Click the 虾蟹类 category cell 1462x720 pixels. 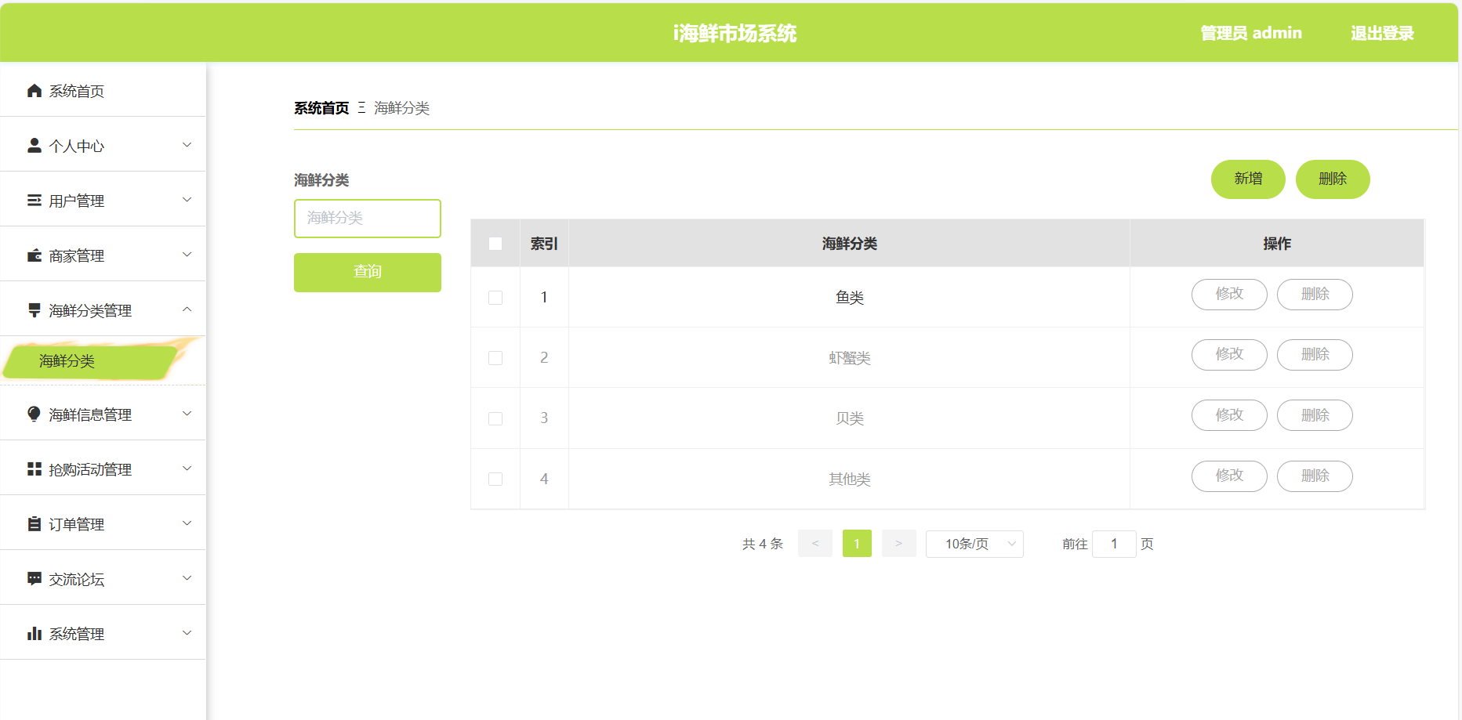849,358
